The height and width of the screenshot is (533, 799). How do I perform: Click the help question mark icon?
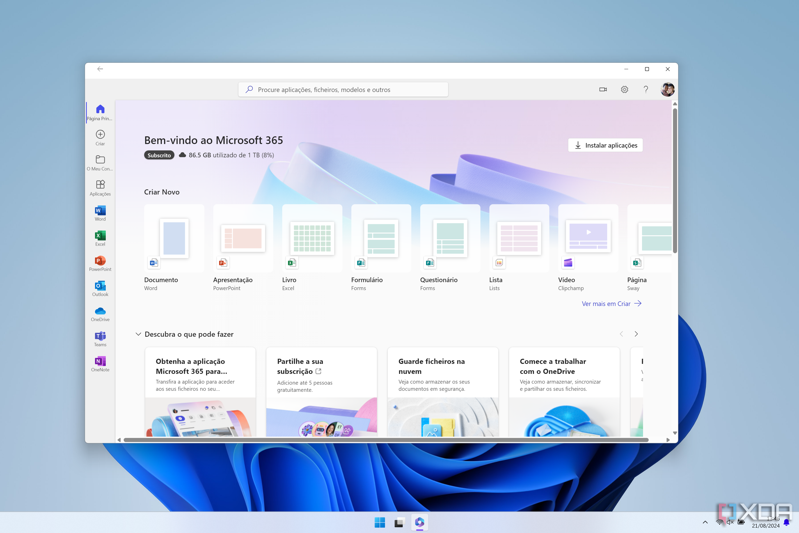[x=646, y=89]
